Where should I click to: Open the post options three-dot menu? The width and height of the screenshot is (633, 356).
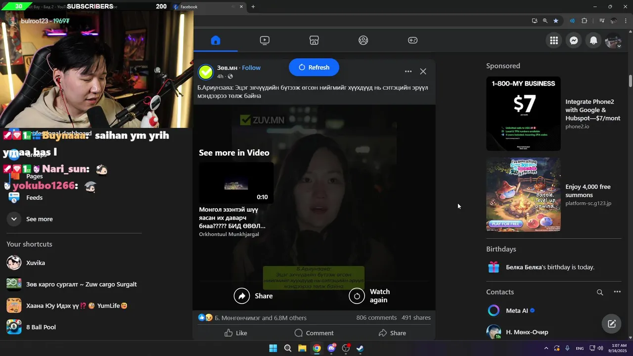tap(408, 71)
